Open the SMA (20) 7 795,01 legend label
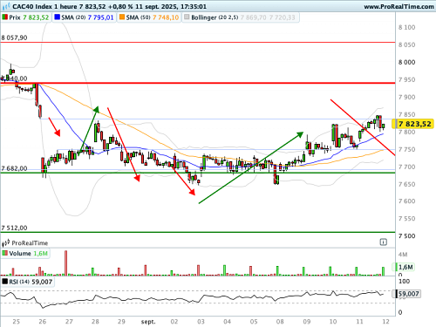This screenshot has height=327, width=436. 85,17
